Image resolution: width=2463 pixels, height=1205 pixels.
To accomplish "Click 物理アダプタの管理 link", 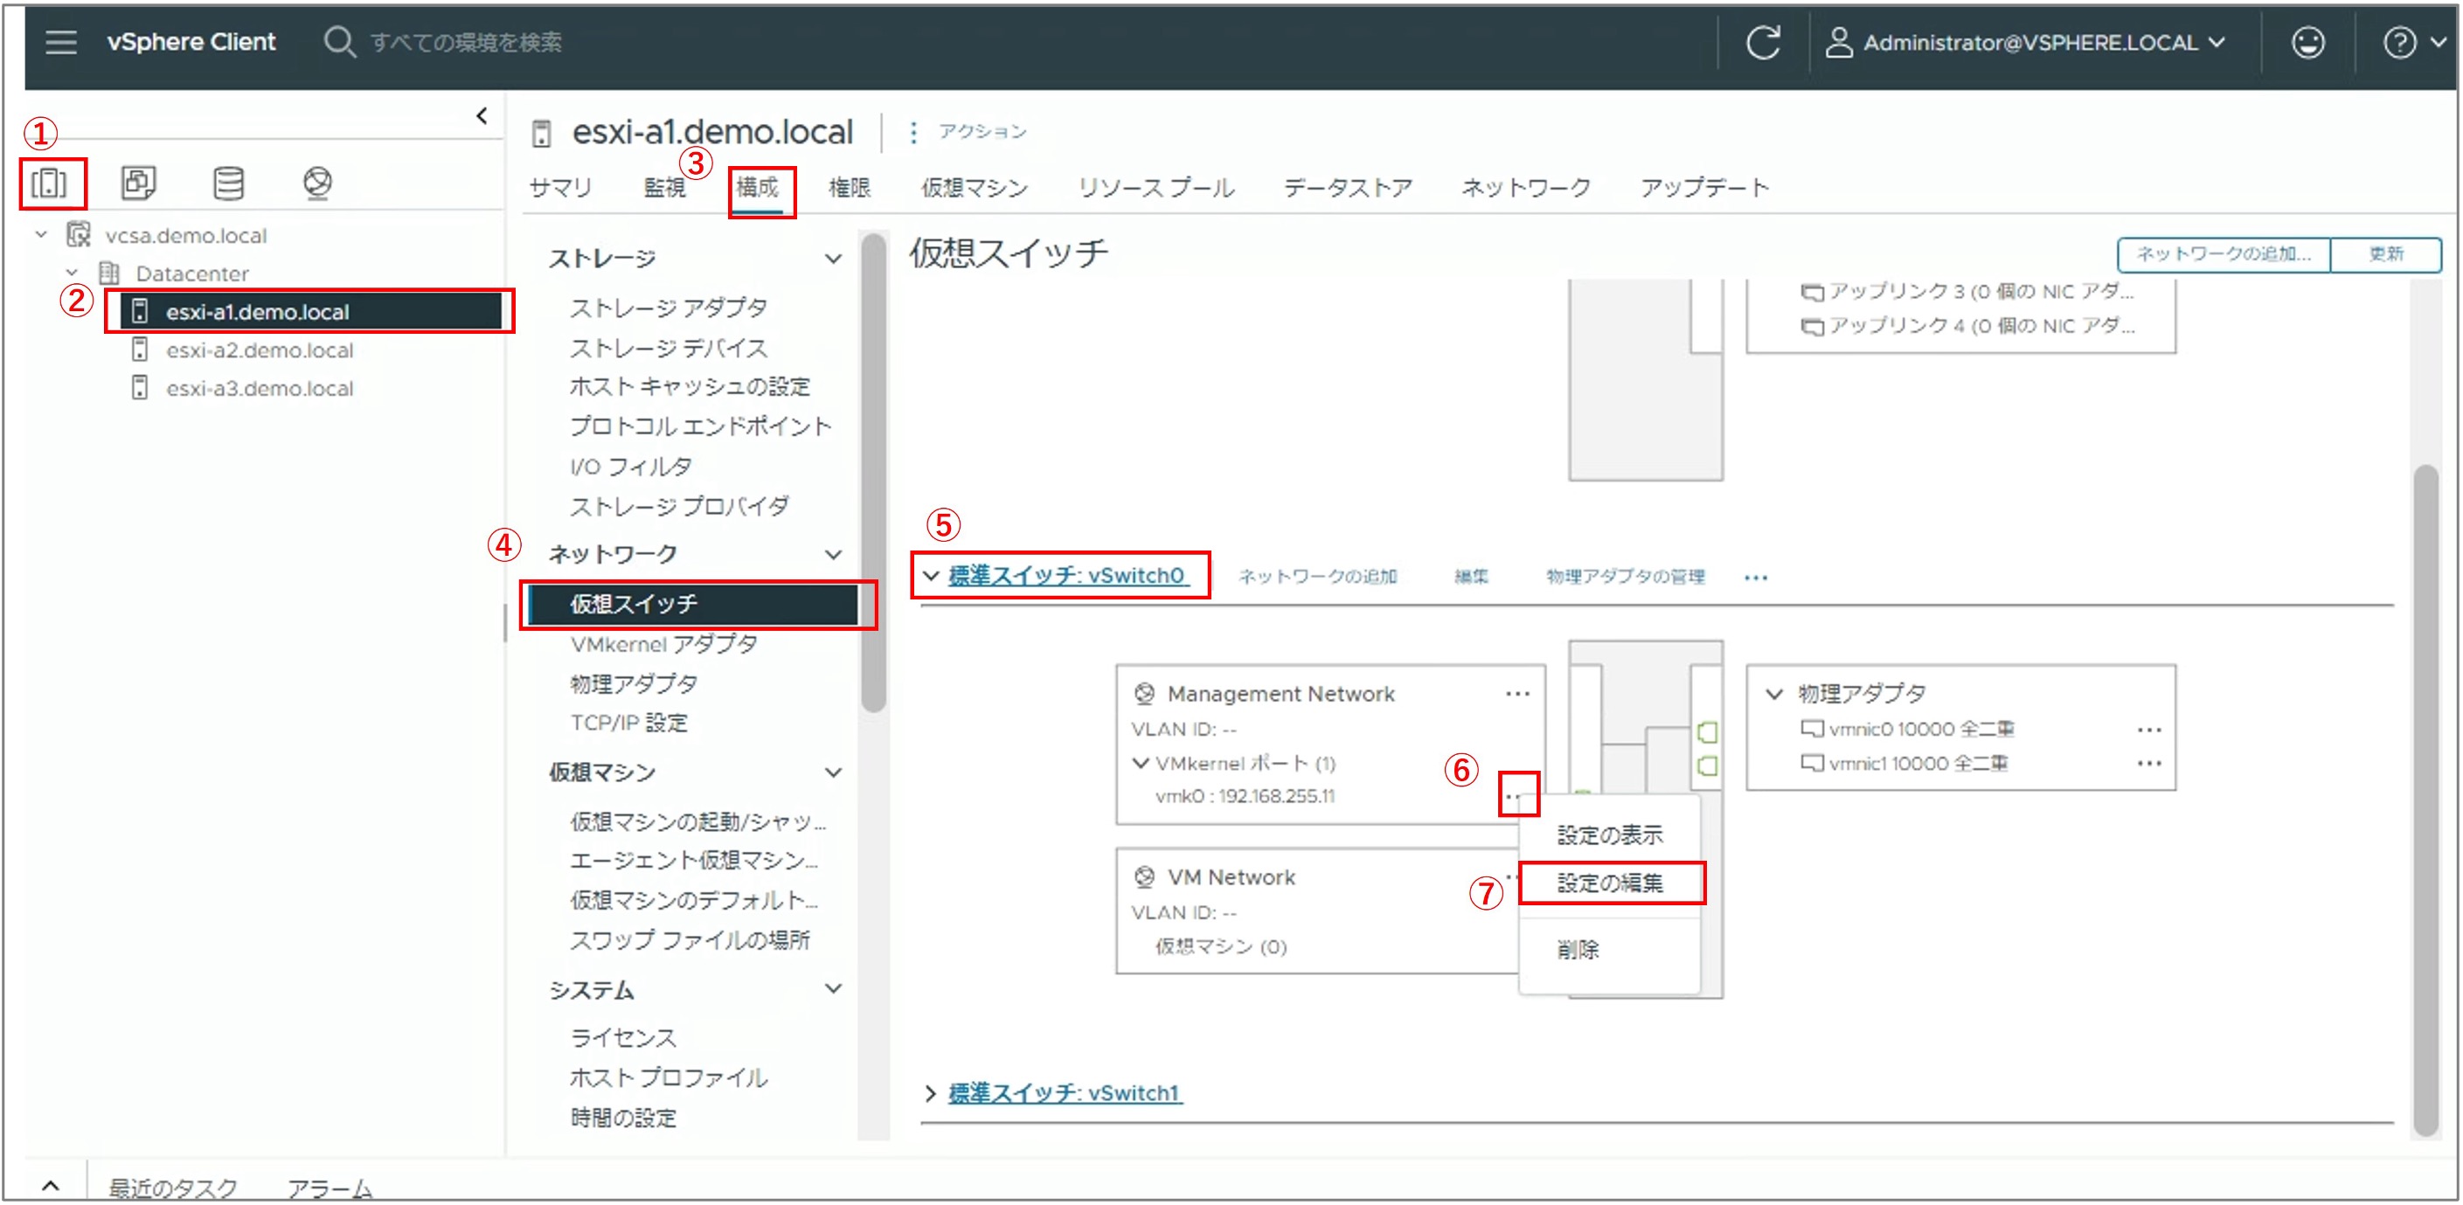I will 1626,576.
